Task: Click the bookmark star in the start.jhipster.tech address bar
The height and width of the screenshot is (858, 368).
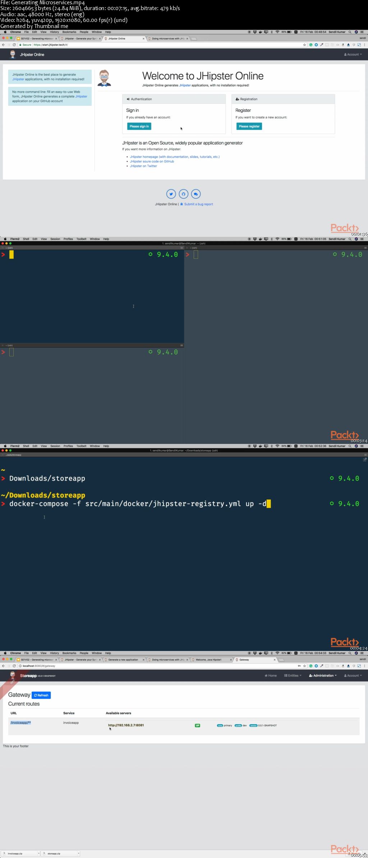Action: tap(304, 45)
